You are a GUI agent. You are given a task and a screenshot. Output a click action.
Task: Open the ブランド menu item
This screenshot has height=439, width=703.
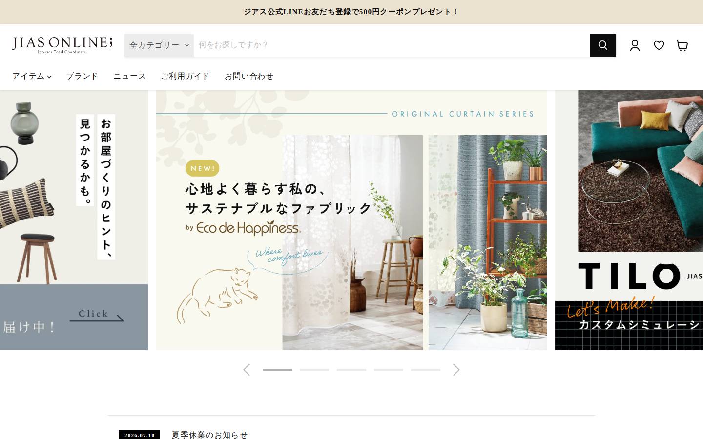point(82,76)
